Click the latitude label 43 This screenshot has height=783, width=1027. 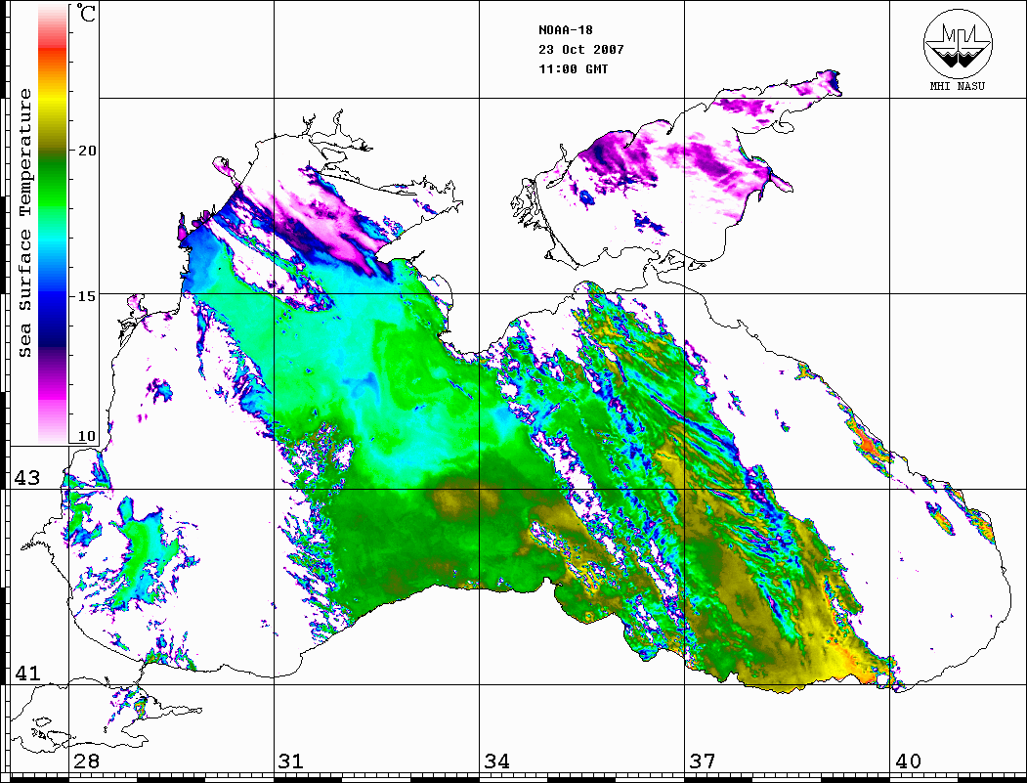(27, 478)
